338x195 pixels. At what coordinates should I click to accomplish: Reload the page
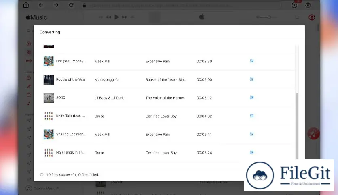click(x=71, y=5)
